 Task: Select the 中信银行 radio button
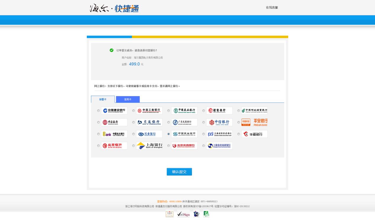pyautogui.click(x=204, y=122)
